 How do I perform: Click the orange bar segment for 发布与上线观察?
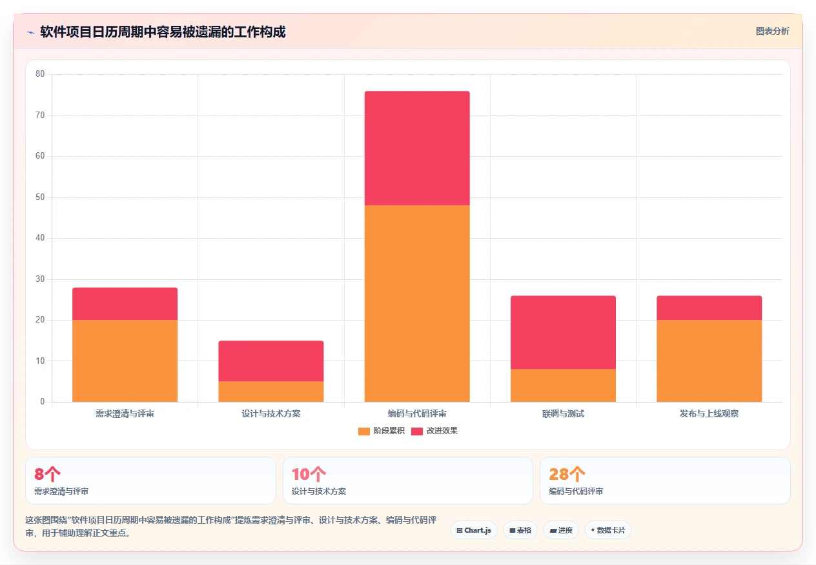click(709, 361)
